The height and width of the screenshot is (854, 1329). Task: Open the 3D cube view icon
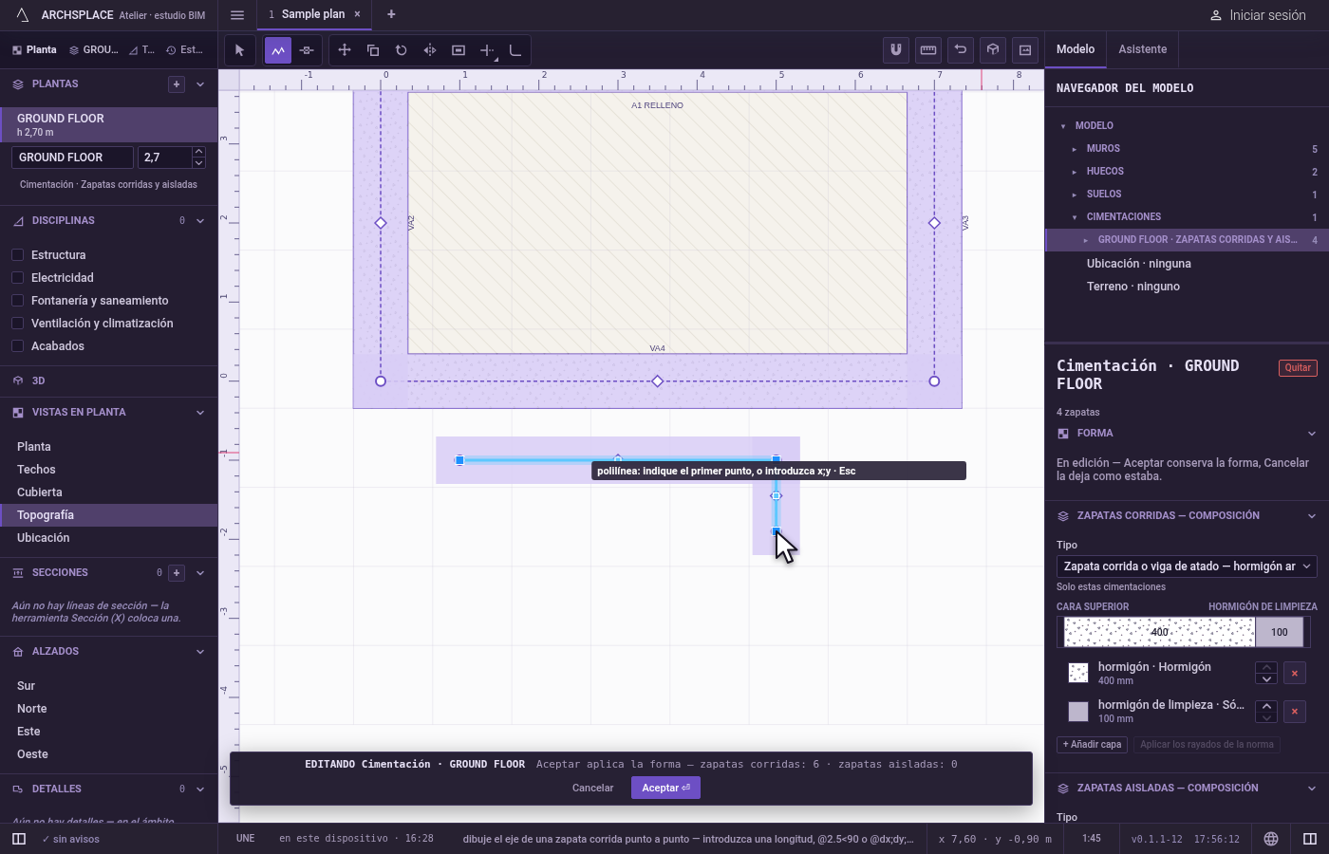tap(993, 50)
